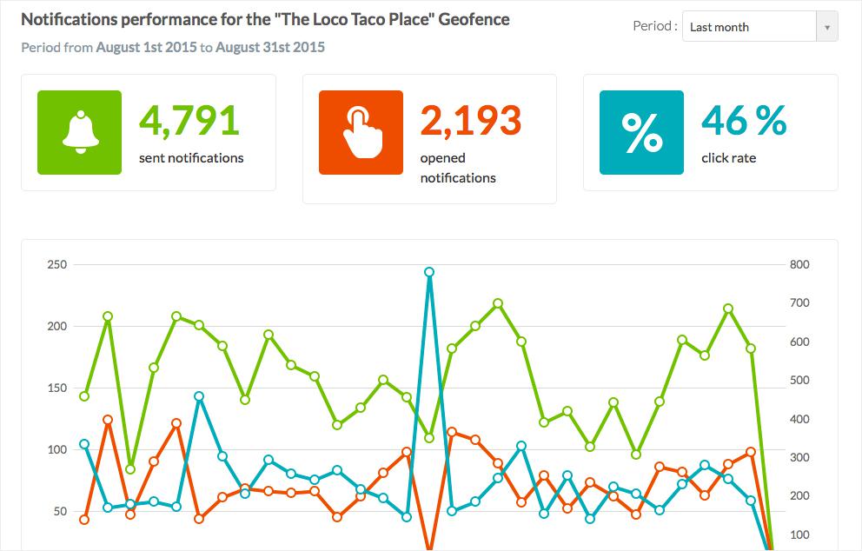Viewport: 862px width, 551px height.
Task: Click the opened notifications card label
Action: pyautogui.click(x=458, y=168)
